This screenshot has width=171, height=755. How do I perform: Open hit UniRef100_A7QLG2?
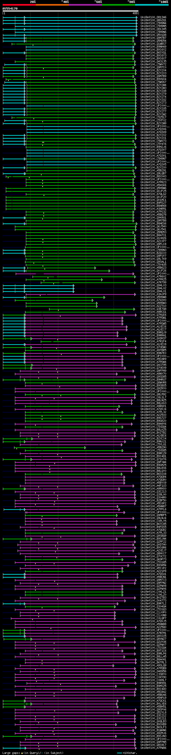[x=153, y=194]
